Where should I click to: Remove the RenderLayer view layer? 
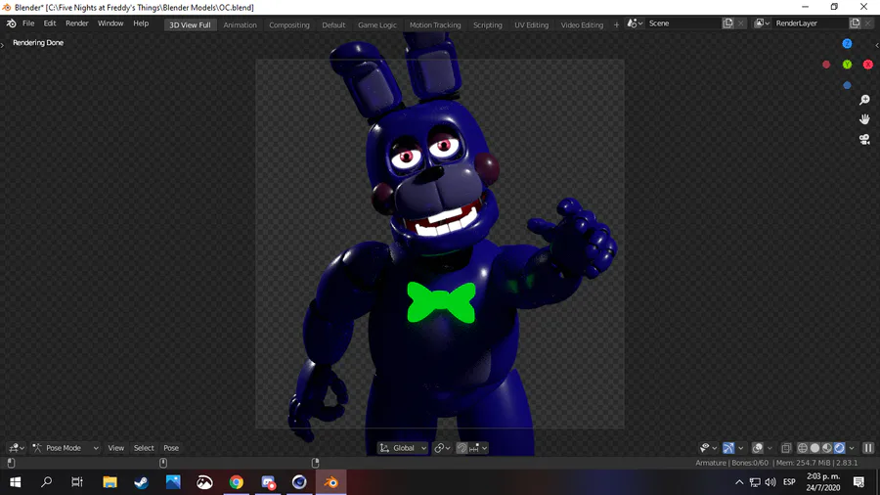click(867, 23)
